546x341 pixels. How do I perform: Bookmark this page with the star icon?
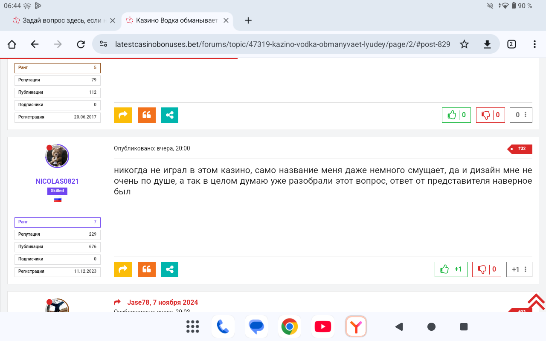(x=464, y=44)
